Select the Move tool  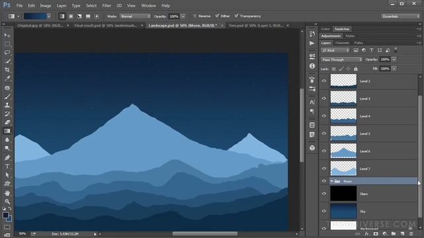tap(7, 35)
